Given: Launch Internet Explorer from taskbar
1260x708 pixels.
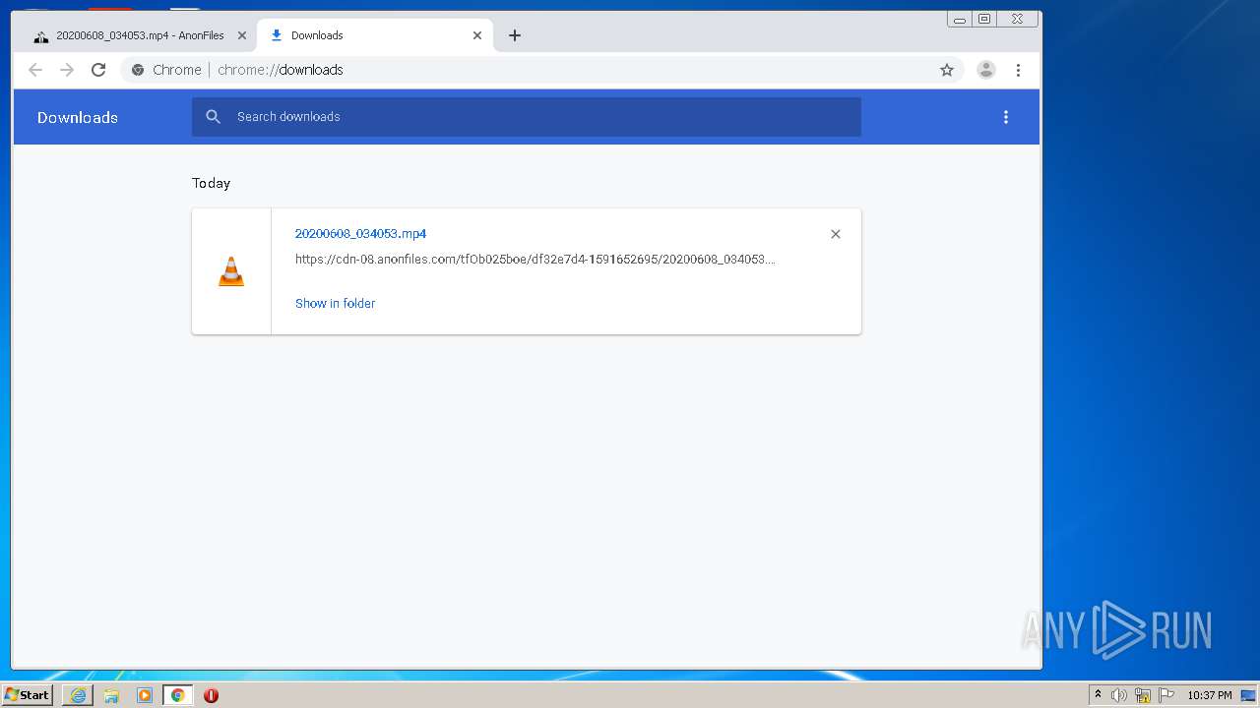Looking at the screenshot, I should (78, 695).
